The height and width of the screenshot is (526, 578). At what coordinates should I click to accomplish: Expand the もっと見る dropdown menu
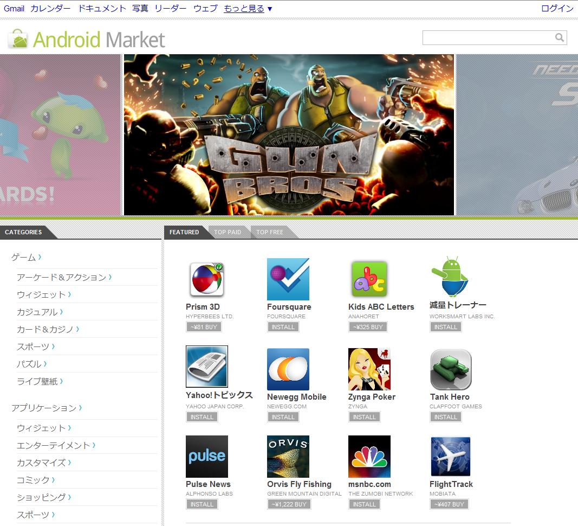248,9
